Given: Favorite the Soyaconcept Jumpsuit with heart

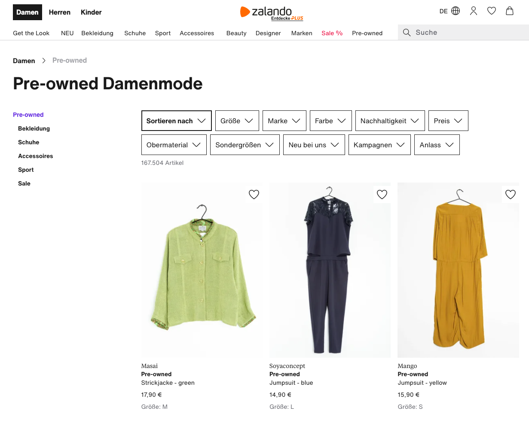Looking at the screenshot, I should [382, 194].
